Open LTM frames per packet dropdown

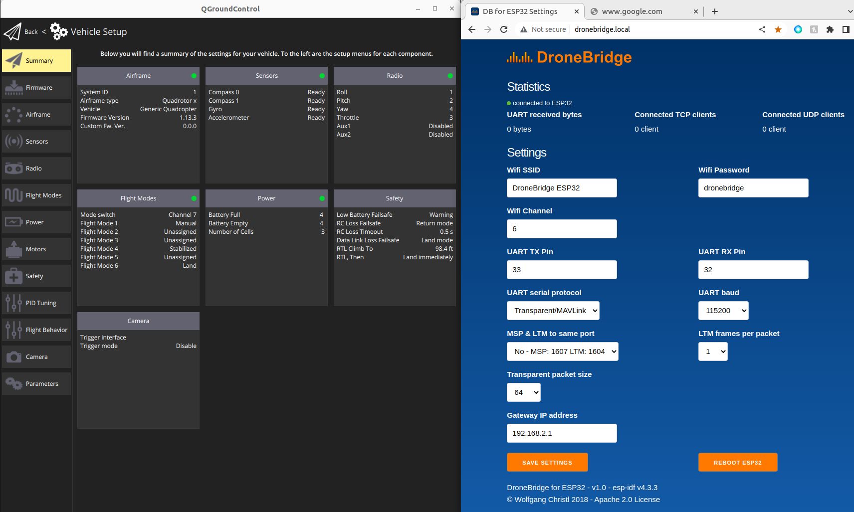713,351
